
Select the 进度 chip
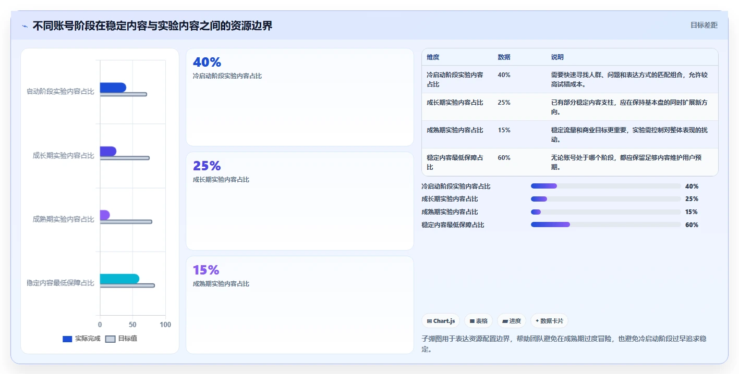tap(512, 321)
